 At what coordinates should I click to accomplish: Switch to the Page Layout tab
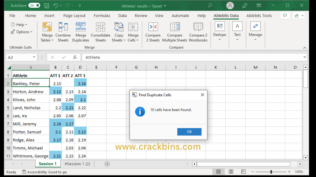(x=74, y=15)
